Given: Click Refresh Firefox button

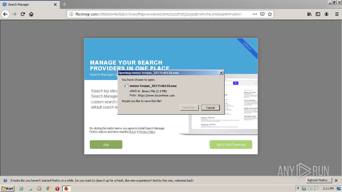Looking at the screenshot, I should click(319, 180).
